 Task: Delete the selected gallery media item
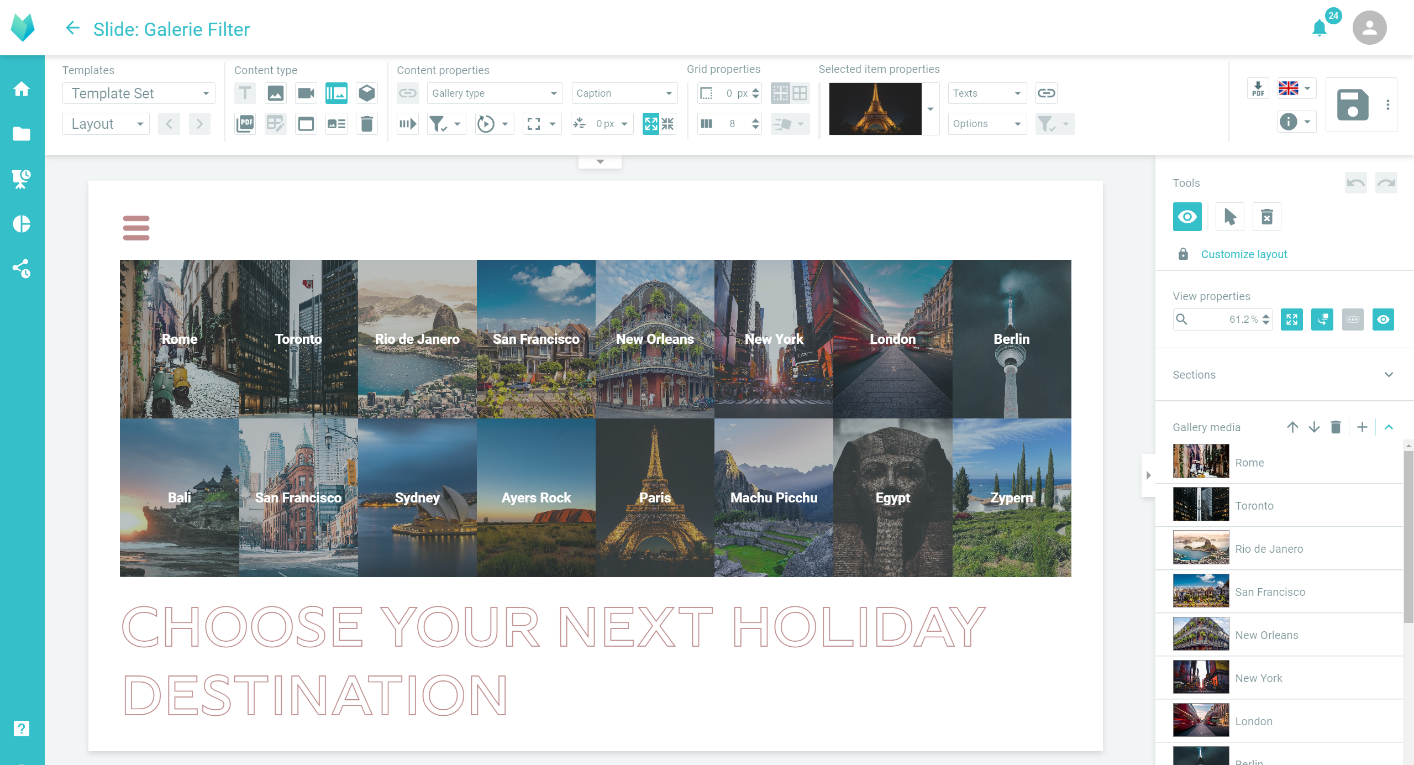pyautogui.click(x=1336, y=427)
